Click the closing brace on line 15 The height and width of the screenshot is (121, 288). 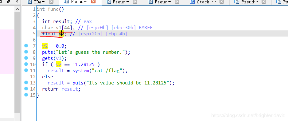point(38,95)
